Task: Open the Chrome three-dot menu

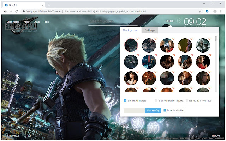Action: 221,11
